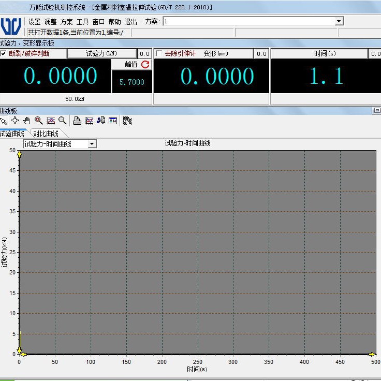Click the 曲线板 panel title
This screenshot has height=381, width=381.
coord(8,111)
